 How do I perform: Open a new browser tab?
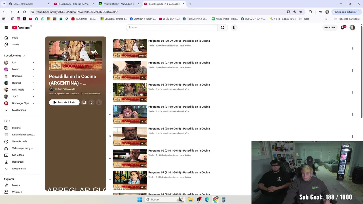(190, 4)
